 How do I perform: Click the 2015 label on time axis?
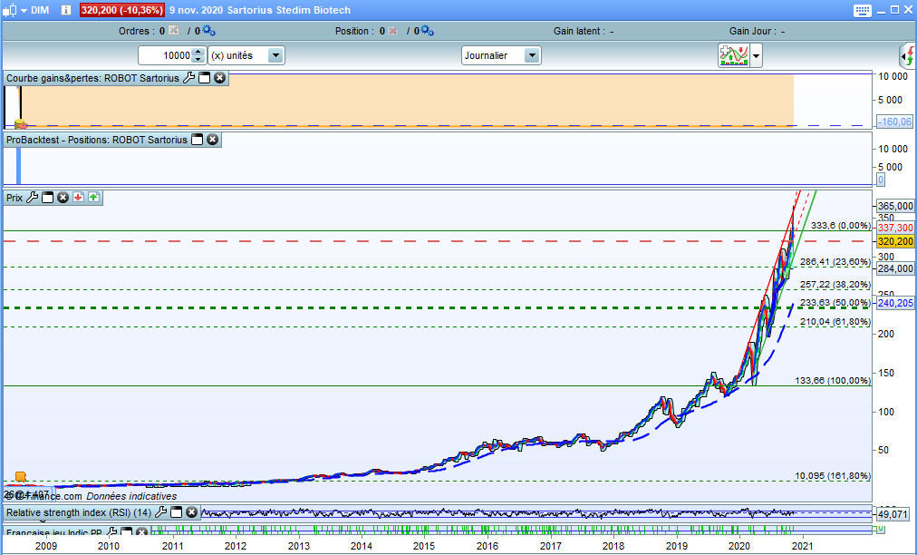(x=424, y=546)
